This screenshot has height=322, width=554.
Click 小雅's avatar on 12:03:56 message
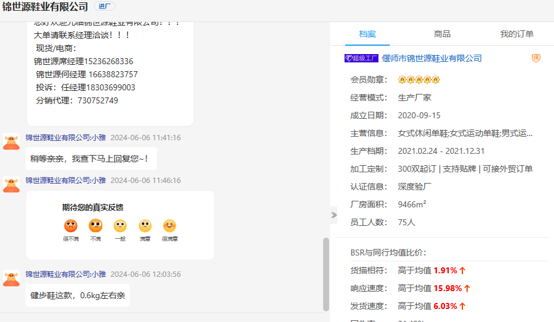11,278
